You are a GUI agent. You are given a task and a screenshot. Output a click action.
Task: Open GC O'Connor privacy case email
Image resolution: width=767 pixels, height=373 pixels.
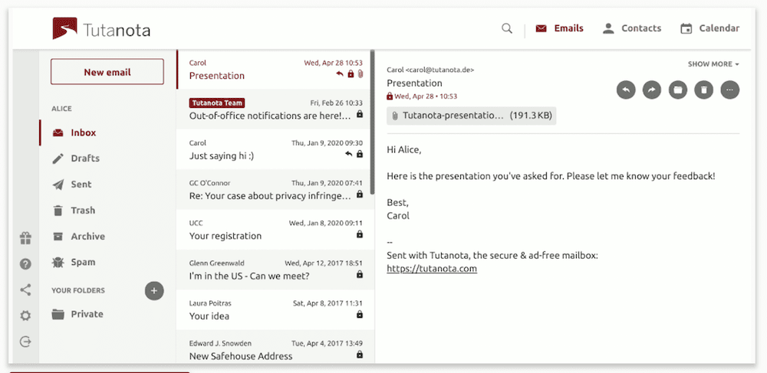point(274,189)
